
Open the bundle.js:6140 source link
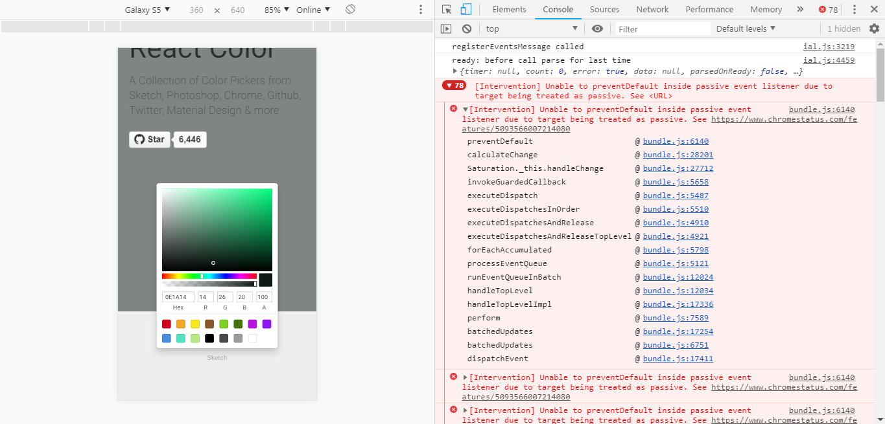point(821,109)
